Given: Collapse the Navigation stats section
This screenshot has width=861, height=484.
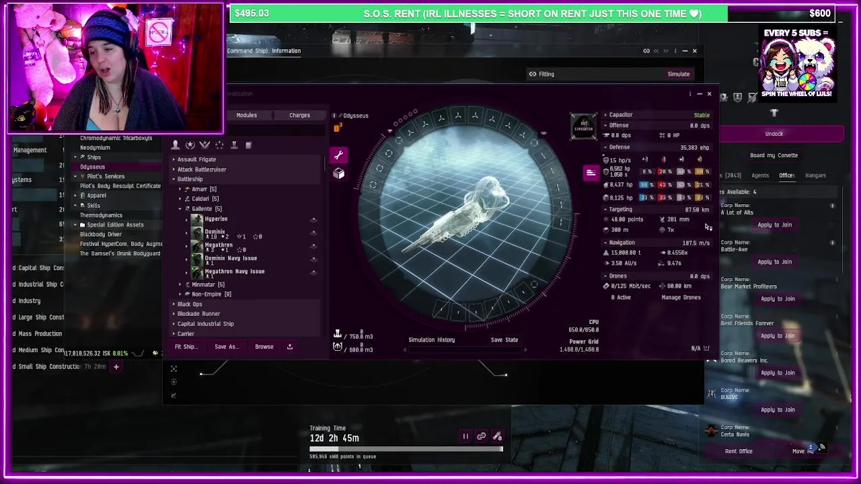Looking at the screenshot, I should point(605,243).
